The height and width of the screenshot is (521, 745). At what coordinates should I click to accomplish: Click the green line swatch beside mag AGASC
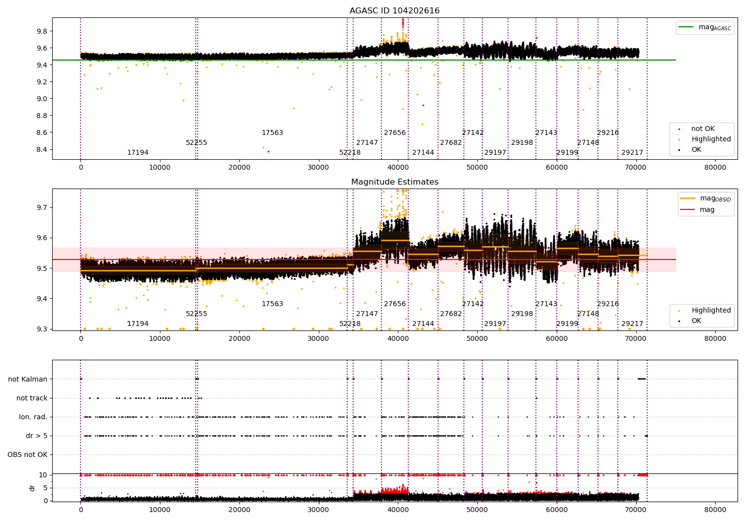point(687,27)
